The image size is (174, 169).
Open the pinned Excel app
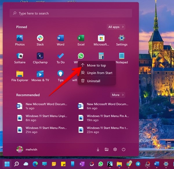(81, 40)
